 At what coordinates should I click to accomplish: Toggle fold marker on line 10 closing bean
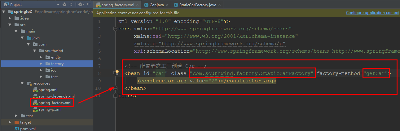(x=115, y=88)
